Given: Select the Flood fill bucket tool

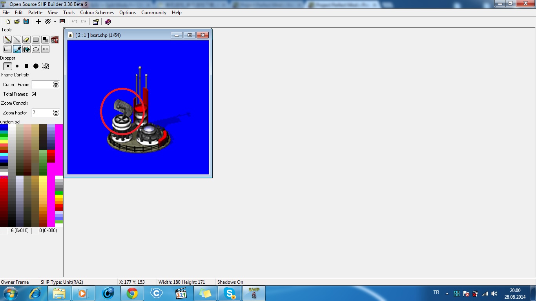Looking at the screenshot, I should pos(26,49).
